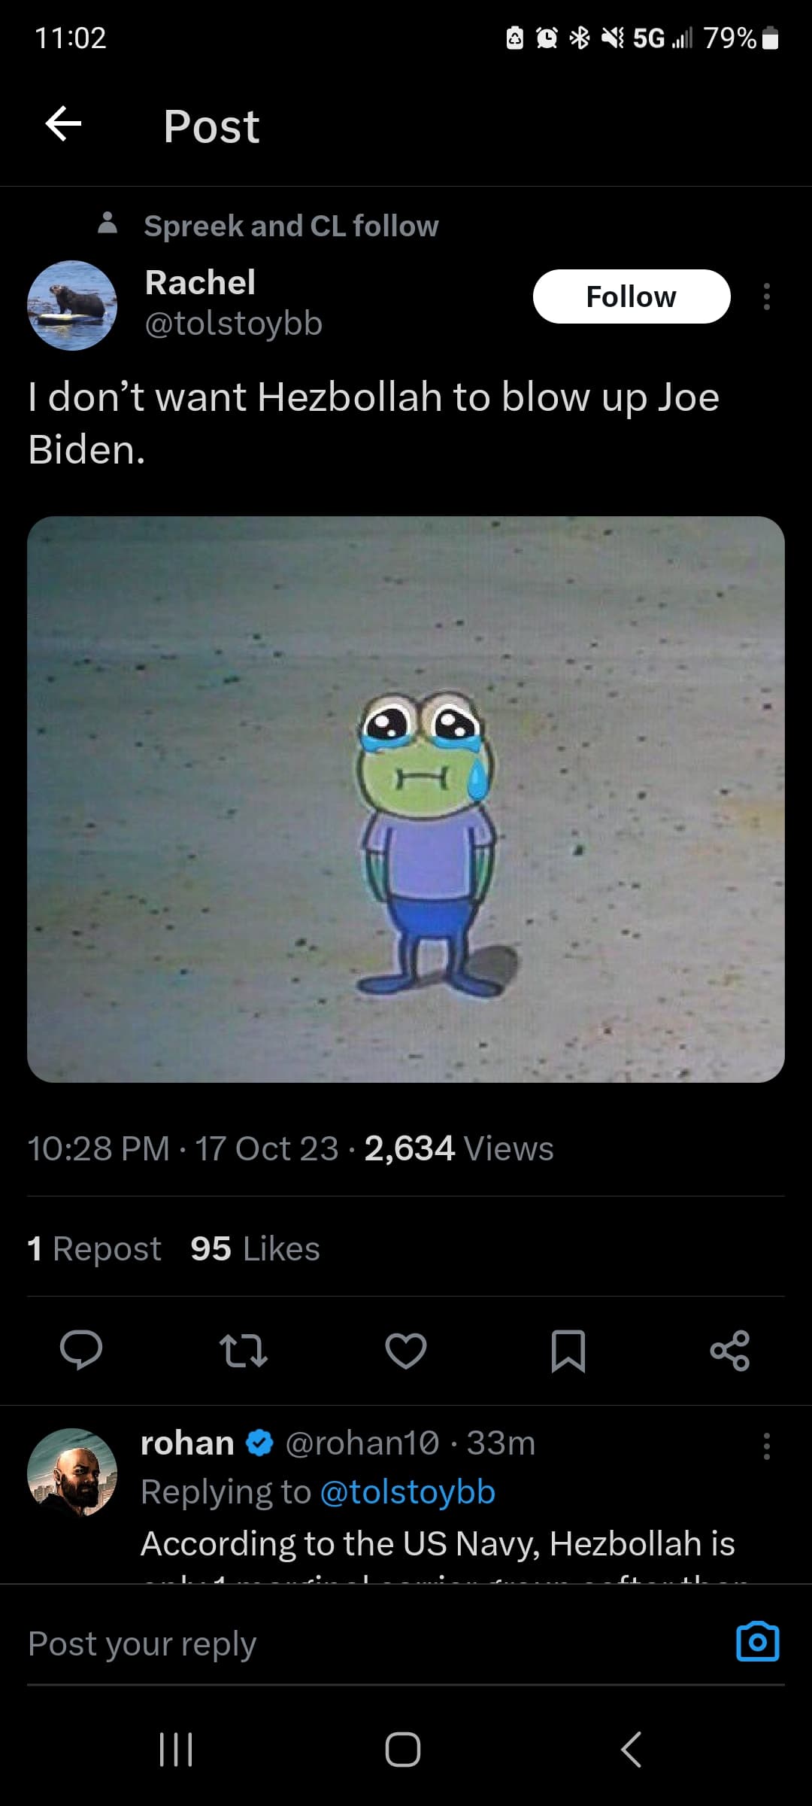Tap the Android recent apps button
Screen dimensions: 812x1806
pyautogui.click(x=177, y=1749)
